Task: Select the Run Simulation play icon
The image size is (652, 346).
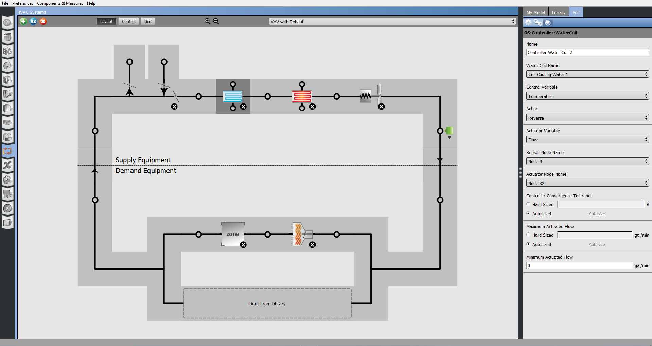Action: click(7, 208)
